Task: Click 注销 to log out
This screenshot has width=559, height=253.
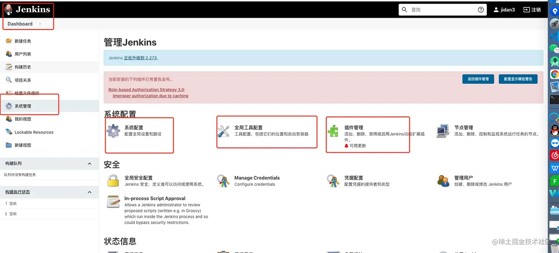Action: point(532,10)
